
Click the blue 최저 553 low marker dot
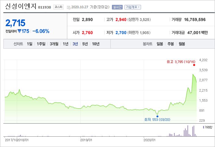pyautogui.click(x=158, y=117)
